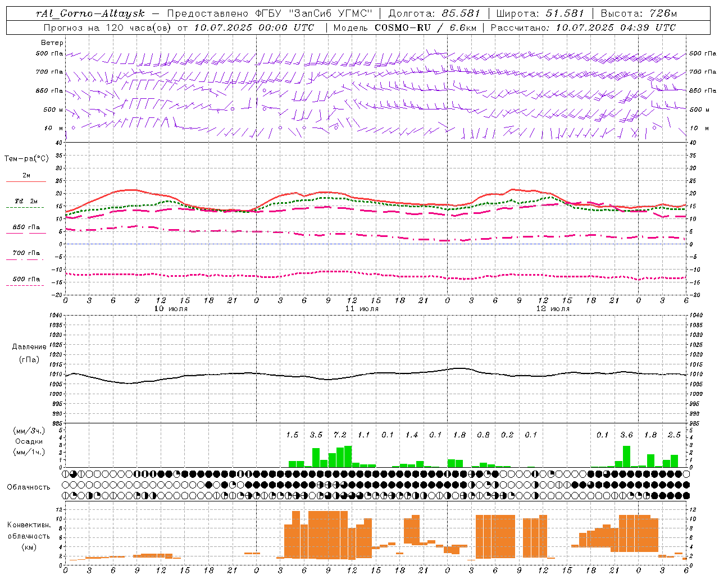Click the Рассчитано: 10.07.2025 04:39 UTC timestamp

pyautogui.click(x=583, y=28)
